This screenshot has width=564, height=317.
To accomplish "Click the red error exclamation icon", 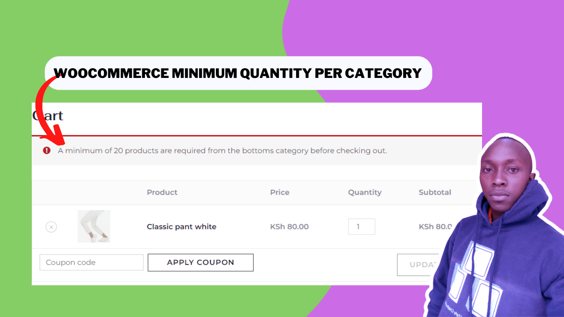I will click(x=47, y=151).
